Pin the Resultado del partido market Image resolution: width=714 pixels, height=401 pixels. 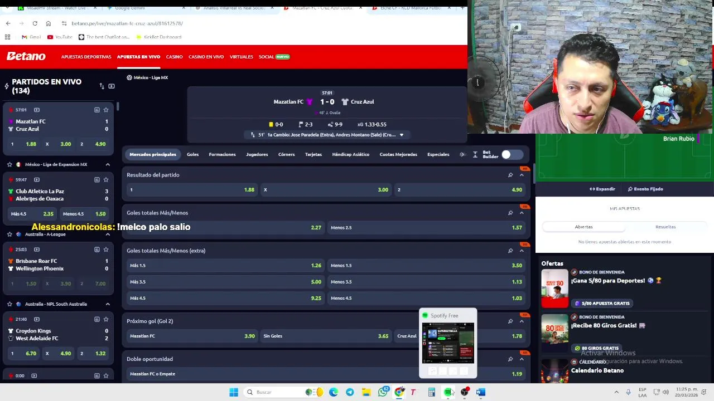(510, 175)
